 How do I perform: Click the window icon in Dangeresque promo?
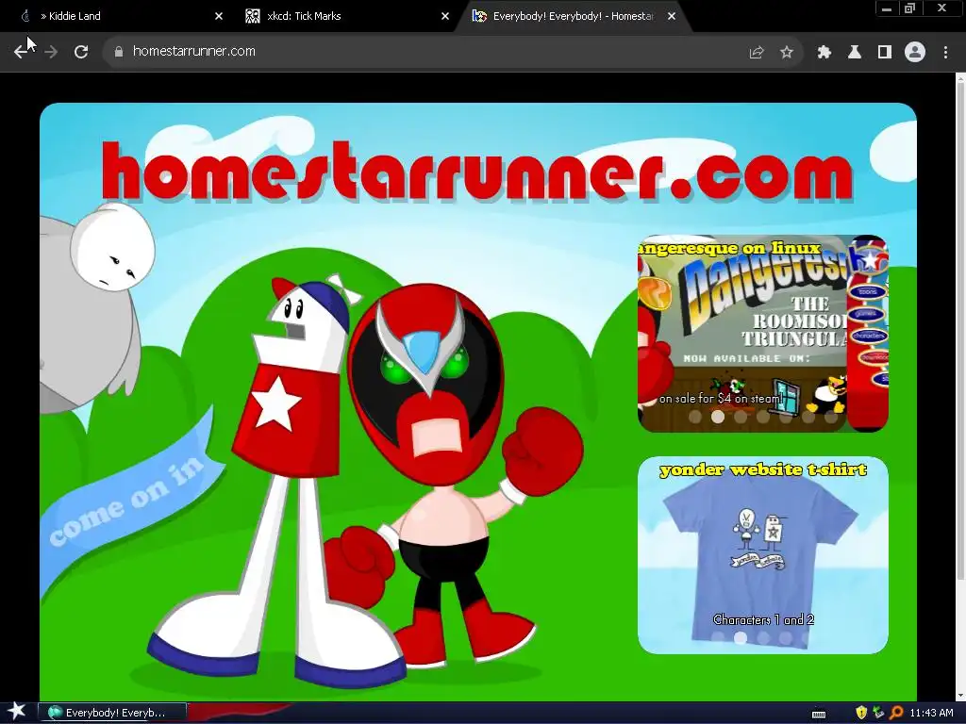[785, 396]
